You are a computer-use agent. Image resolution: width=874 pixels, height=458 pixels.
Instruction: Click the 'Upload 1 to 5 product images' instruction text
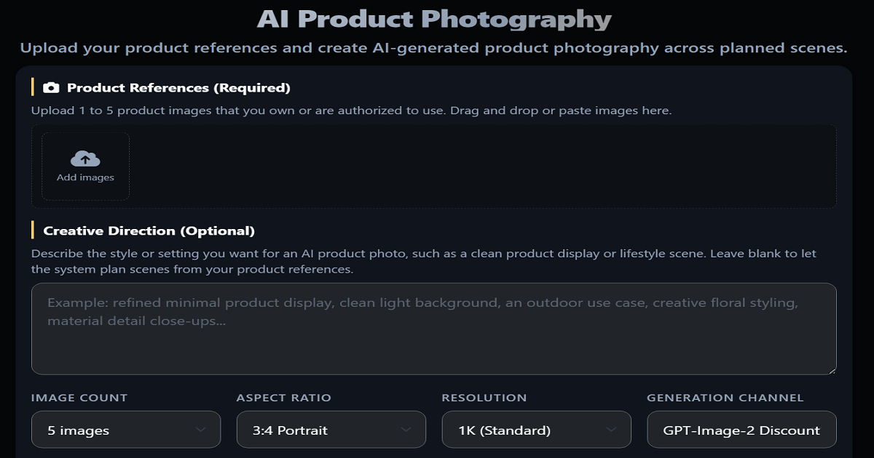click(351, 111)
